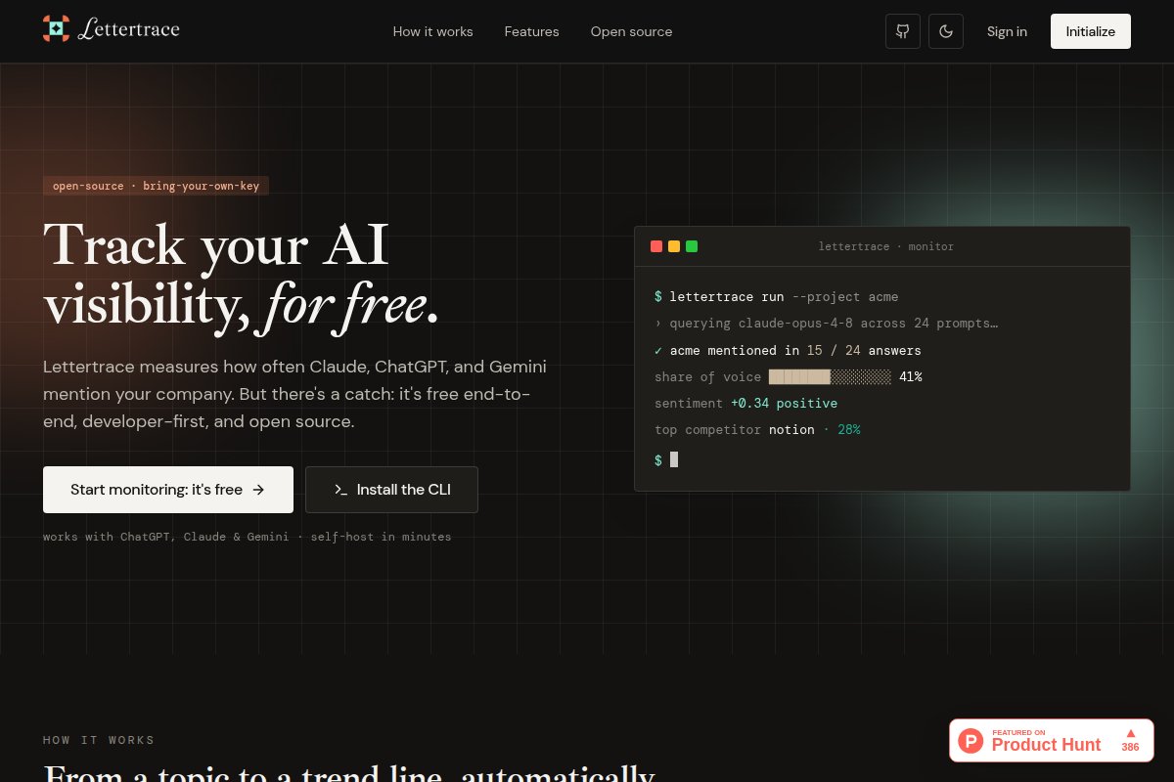Open the Open source nav link
The width and height of the screenshot is (1174, 782).
click(631, 31)
